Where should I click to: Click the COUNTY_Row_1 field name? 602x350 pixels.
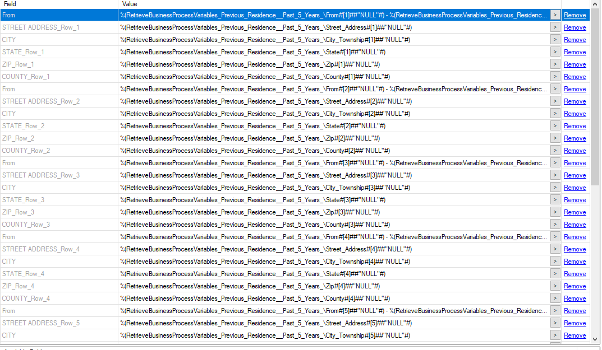[x=26, y=77]
